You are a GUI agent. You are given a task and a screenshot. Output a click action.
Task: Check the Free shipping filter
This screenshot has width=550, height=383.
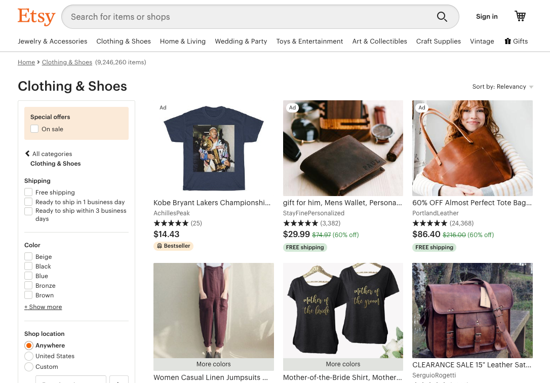28,192
